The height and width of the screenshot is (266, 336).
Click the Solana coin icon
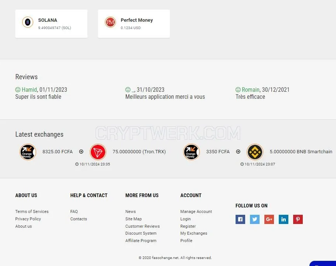28,22
